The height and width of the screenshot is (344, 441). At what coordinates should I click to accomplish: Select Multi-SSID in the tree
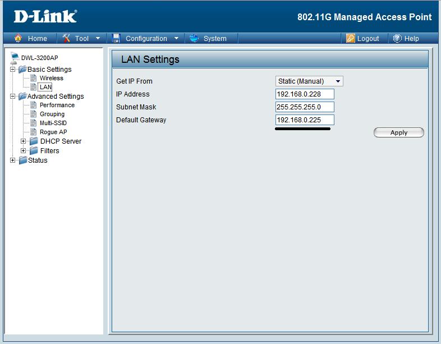(53, 123)
